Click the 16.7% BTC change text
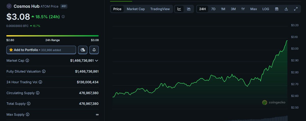Viewport: 306px width, 121px height. 36,26
